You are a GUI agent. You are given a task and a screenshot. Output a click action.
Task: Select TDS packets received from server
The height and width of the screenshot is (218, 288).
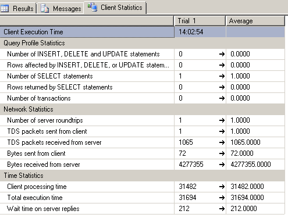(x=143, y=142)
